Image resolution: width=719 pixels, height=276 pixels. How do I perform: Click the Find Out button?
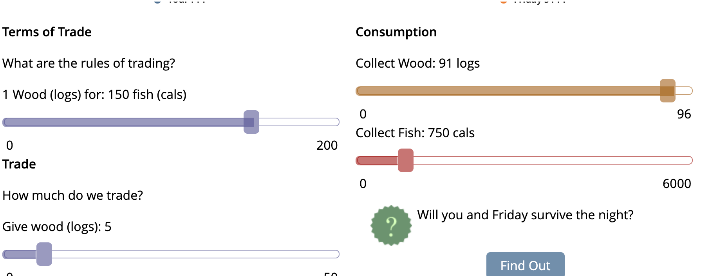[x=525, y=264]
